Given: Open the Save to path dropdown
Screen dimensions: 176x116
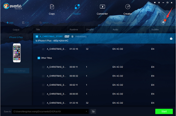Looking at the screenshot, I should [86, 111].
